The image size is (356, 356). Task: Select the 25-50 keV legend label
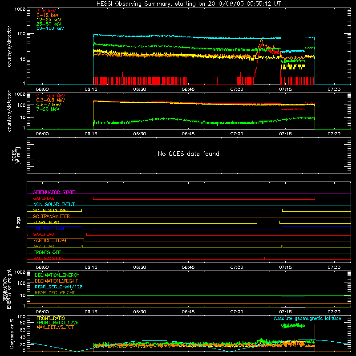pyautogui.click(x=49, y=24)
